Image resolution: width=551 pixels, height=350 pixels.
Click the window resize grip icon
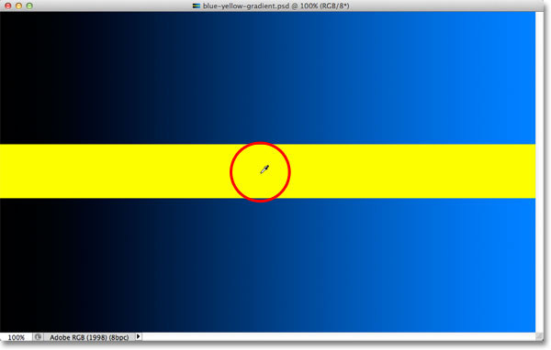539,336
